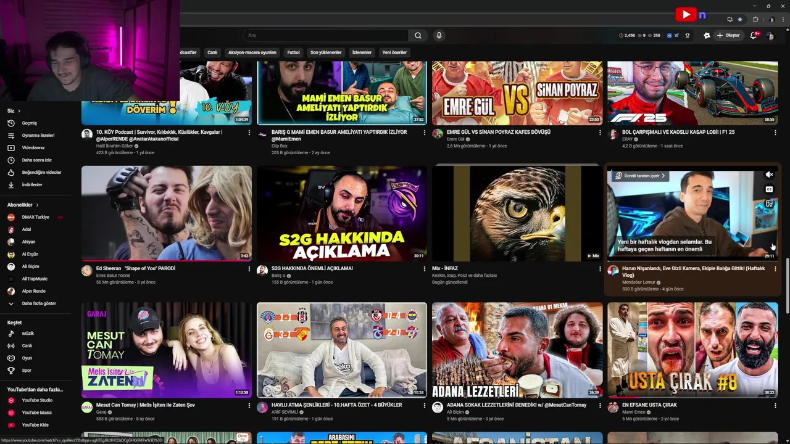This screenshot has height=444, width=790.
Task: Select Son yüklenenler chip
Action: (x=326, y=52)
